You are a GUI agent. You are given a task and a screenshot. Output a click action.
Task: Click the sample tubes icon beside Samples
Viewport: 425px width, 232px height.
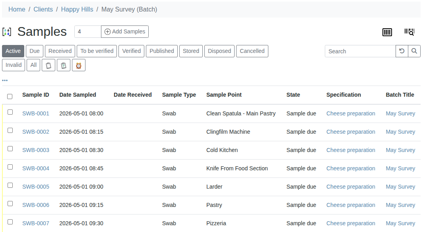[x=7, y=32]
